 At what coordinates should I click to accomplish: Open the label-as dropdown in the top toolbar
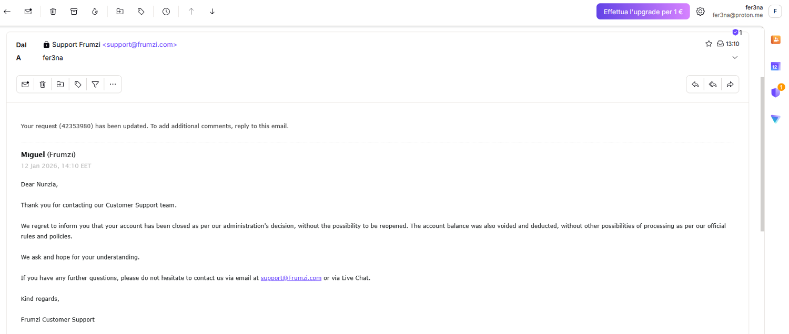coord(141,11)
